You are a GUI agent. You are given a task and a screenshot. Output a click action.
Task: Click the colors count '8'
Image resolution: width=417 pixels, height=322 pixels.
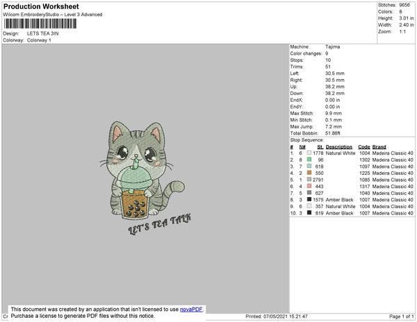(x=400, y=12)
